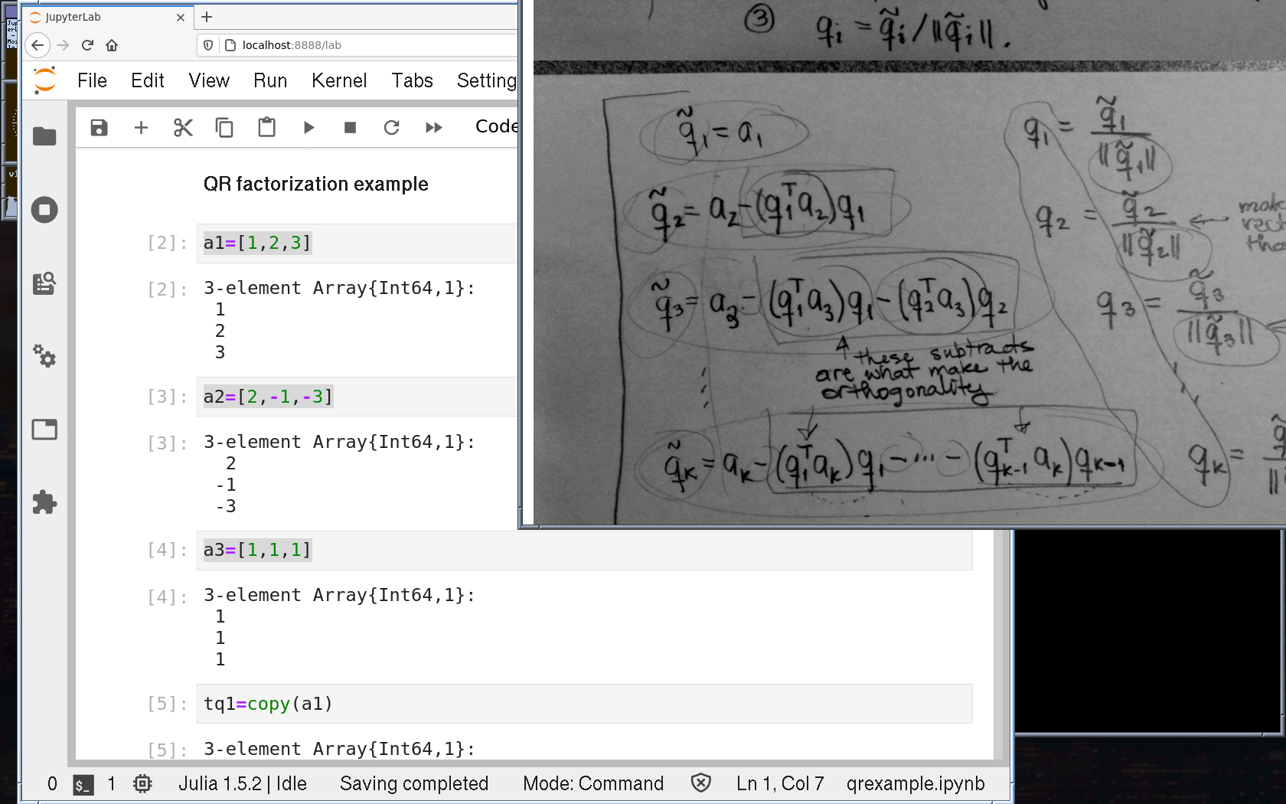Screen dimensions: 1286x804
Task: Show Running Terminals and Kernels panel
Action: (x=44, y=210)
